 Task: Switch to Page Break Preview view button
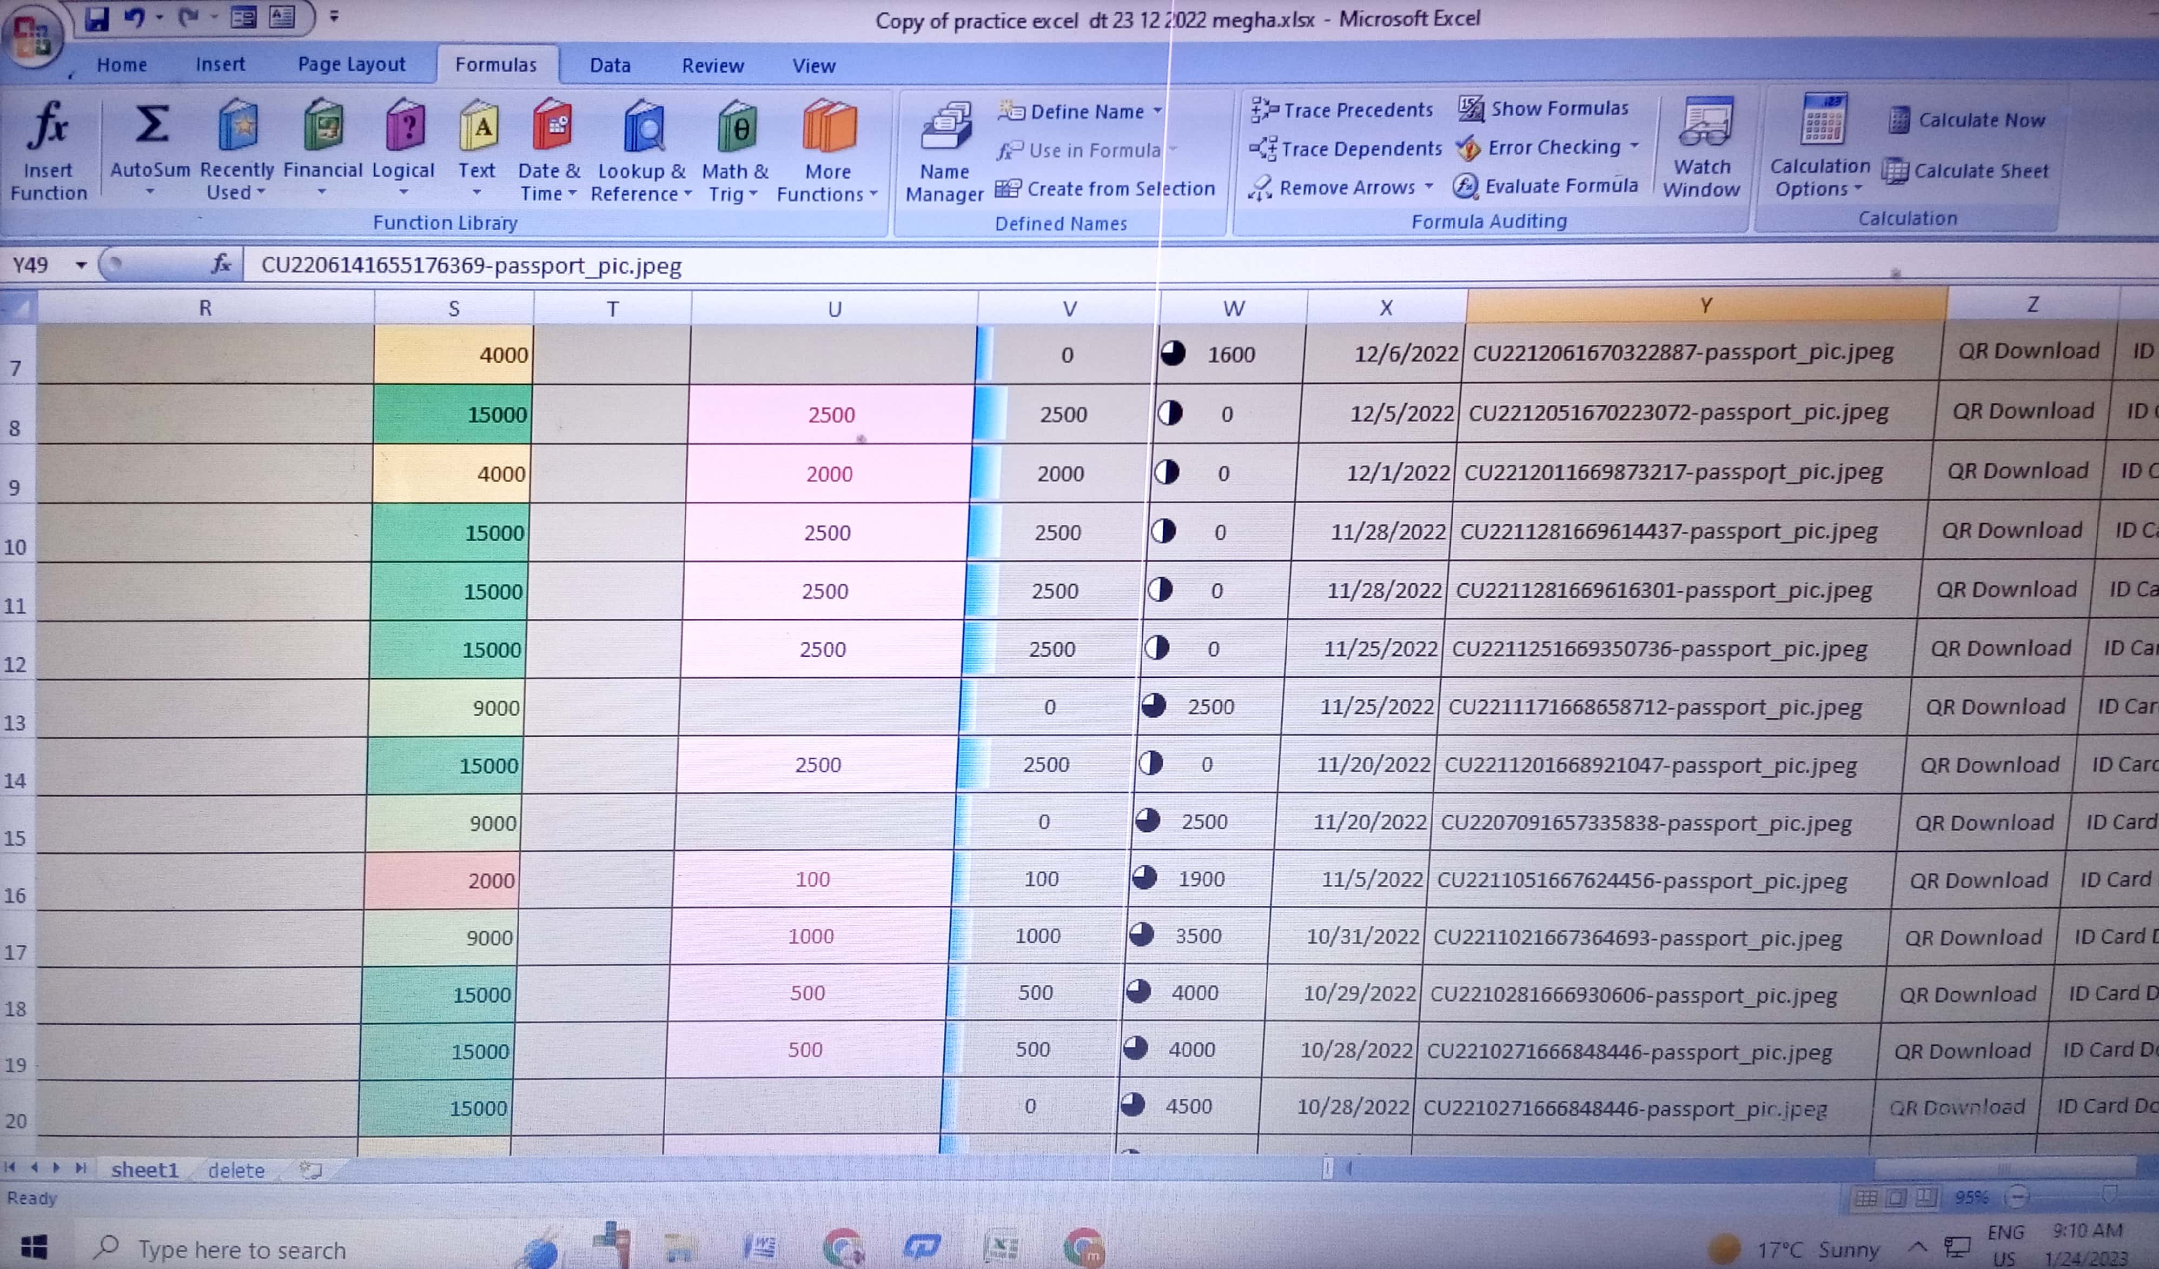(1926, 1197)
